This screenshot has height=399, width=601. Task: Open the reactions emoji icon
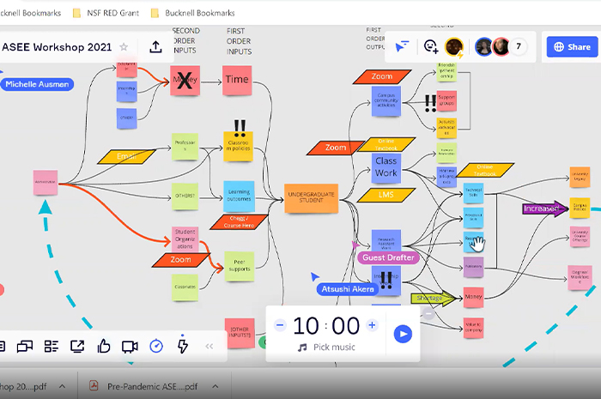click(431, 46)
